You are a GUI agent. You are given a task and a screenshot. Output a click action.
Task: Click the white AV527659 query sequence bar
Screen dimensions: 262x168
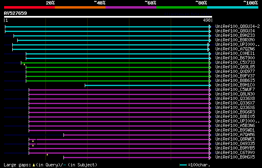coord(108,17)
